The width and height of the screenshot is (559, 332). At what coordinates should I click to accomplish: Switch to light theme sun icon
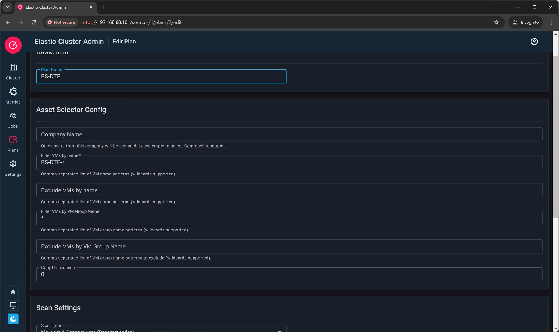coord(13,292)
